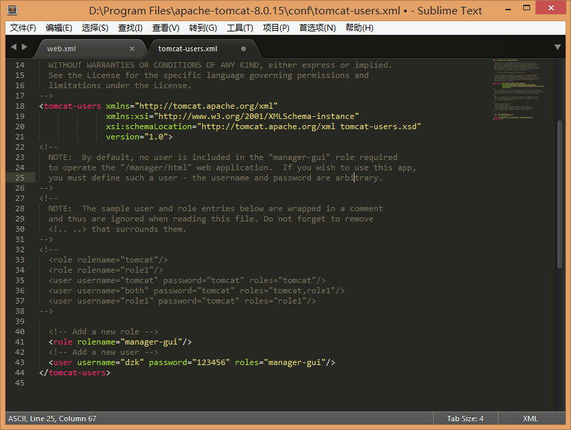Go to previous tab with left arrow
Screen dimensions: 571x430
(x=14, y=46)
